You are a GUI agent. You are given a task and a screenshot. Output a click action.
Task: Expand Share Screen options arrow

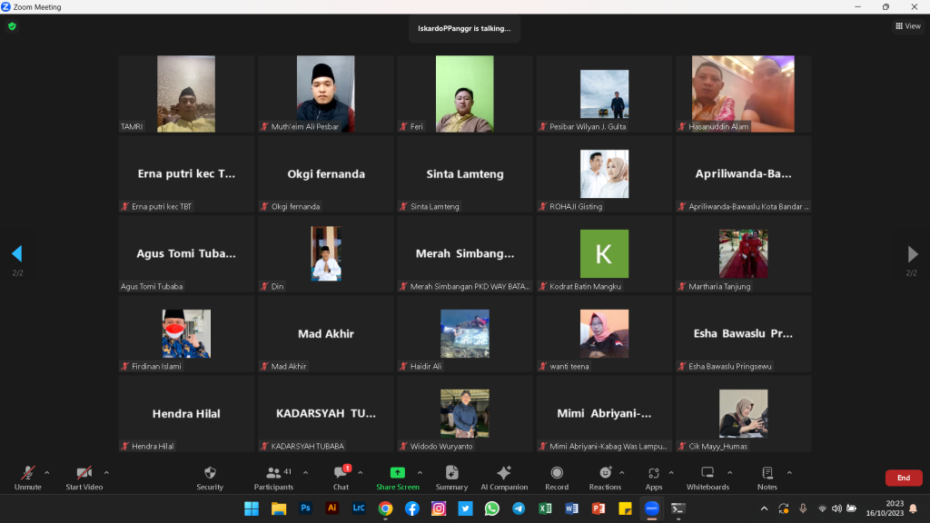click(x=420, y=472)
